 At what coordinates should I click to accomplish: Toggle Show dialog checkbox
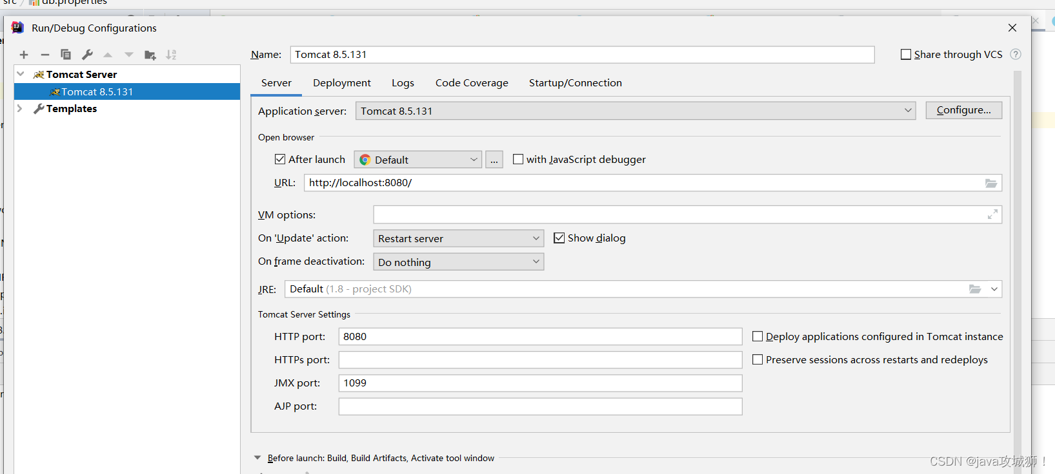559,238
